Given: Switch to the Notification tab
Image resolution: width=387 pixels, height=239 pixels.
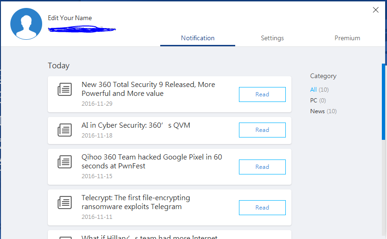Looking at the screenshot, I should [x=198, y=38].
